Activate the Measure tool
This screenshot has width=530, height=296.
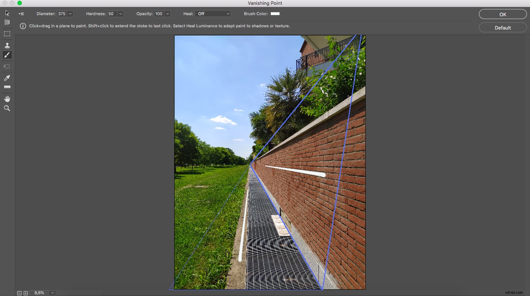[x=7, y=87]
